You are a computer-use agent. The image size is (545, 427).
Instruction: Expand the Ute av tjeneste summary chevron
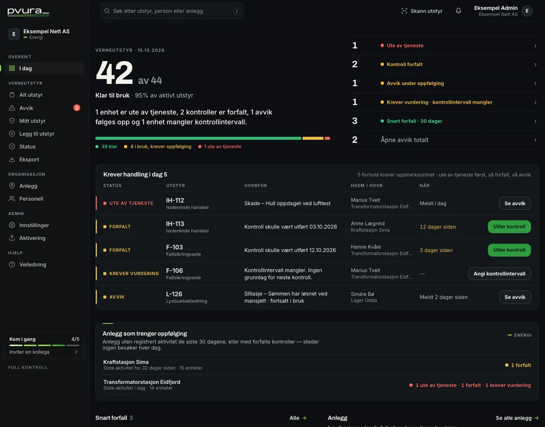[x=535, y=45]
